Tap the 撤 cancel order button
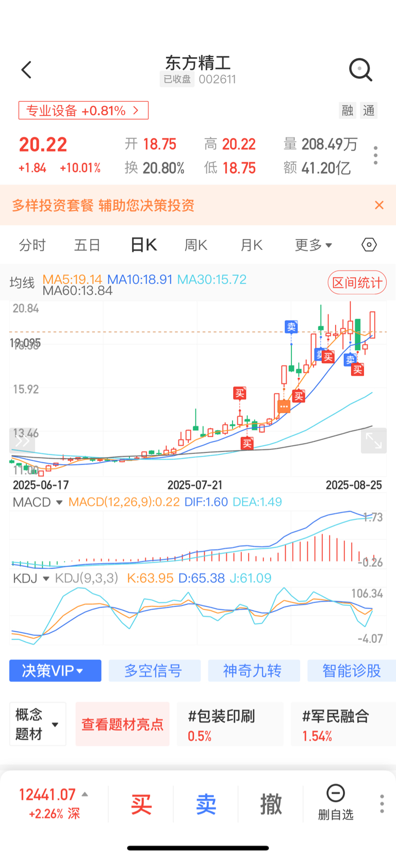This screenshot has width=396, height=858. pos(271,804)
